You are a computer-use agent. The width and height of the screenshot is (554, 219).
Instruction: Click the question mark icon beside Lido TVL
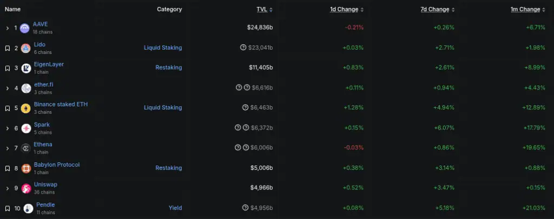(x=243, y=47)
